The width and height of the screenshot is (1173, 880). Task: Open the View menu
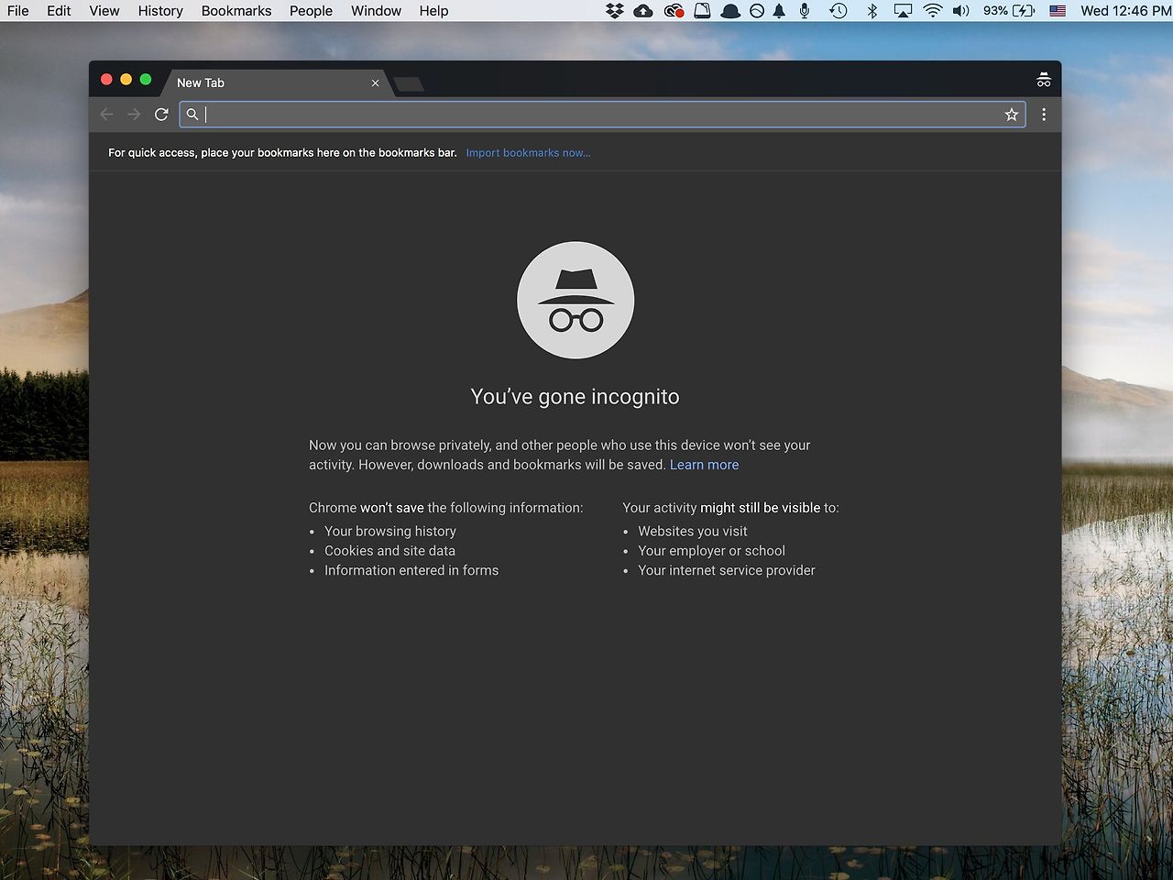click(104, 11)
